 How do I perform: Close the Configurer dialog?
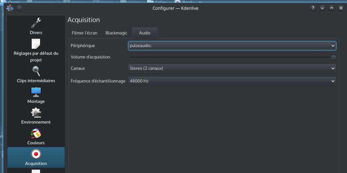[341, 8]
